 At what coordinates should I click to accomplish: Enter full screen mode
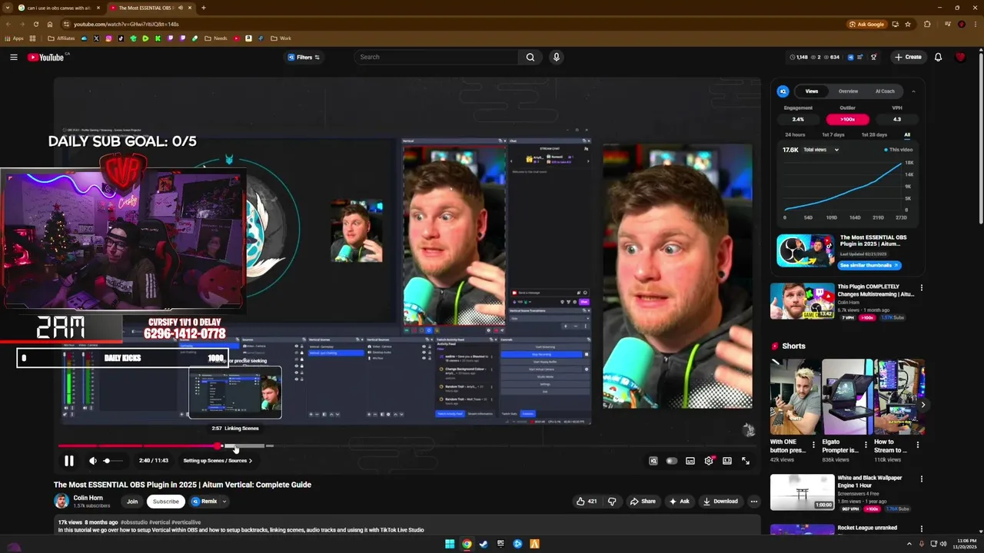[746, 461]
